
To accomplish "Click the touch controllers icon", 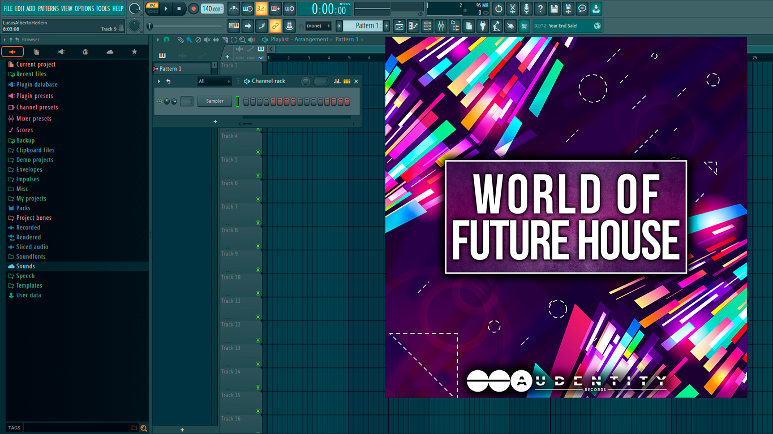I will point(510,25).
